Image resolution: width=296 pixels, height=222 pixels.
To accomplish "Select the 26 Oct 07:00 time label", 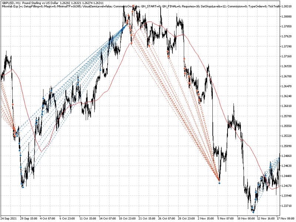I will pos(167,218).
